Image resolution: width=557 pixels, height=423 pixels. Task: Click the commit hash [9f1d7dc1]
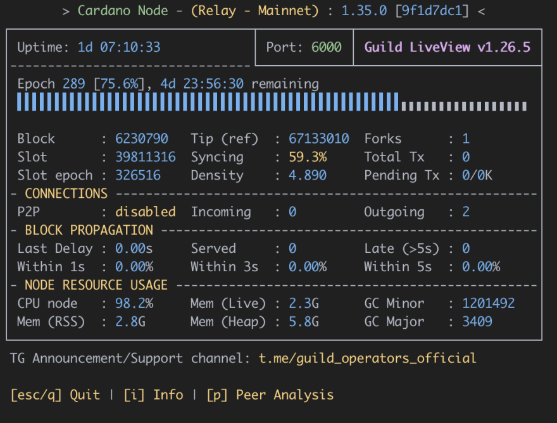click(432, 11)
